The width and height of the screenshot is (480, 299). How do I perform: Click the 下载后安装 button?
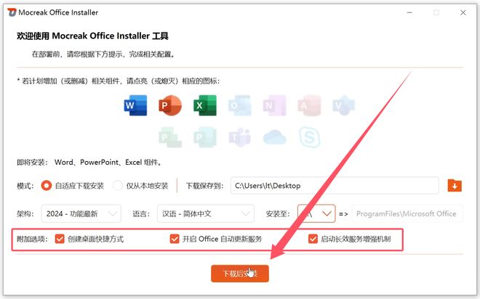coord(240,274)
